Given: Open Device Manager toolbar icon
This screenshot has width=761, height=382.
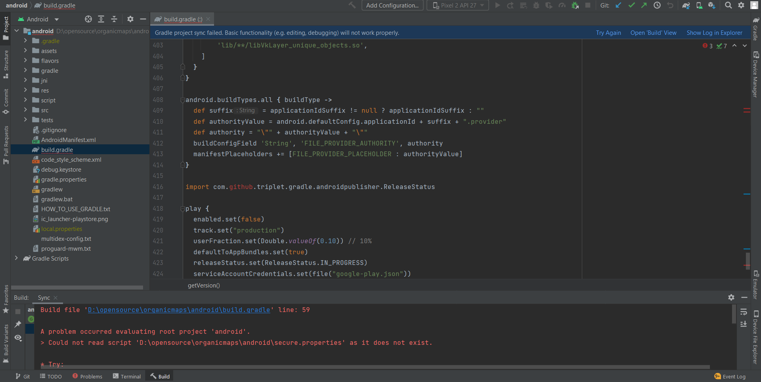Looking at the screenshot, I should [699, 5].
